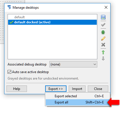Select the default docked (active) list entry
The image size is (122, 113).
pyautogui.click(x=52, y=22)
